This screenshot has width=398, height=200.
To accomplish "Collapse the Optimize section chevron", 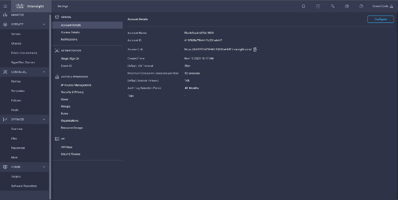I will 44,120.
